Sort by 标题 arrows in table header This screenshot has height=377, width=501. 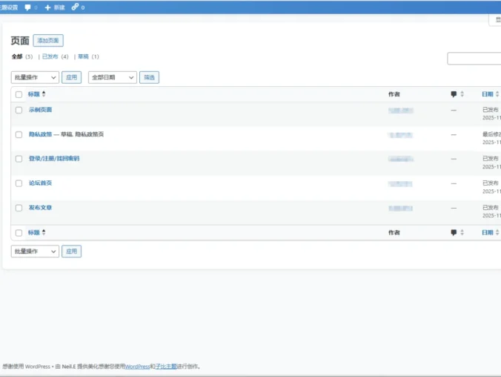[x=44, y=94]
